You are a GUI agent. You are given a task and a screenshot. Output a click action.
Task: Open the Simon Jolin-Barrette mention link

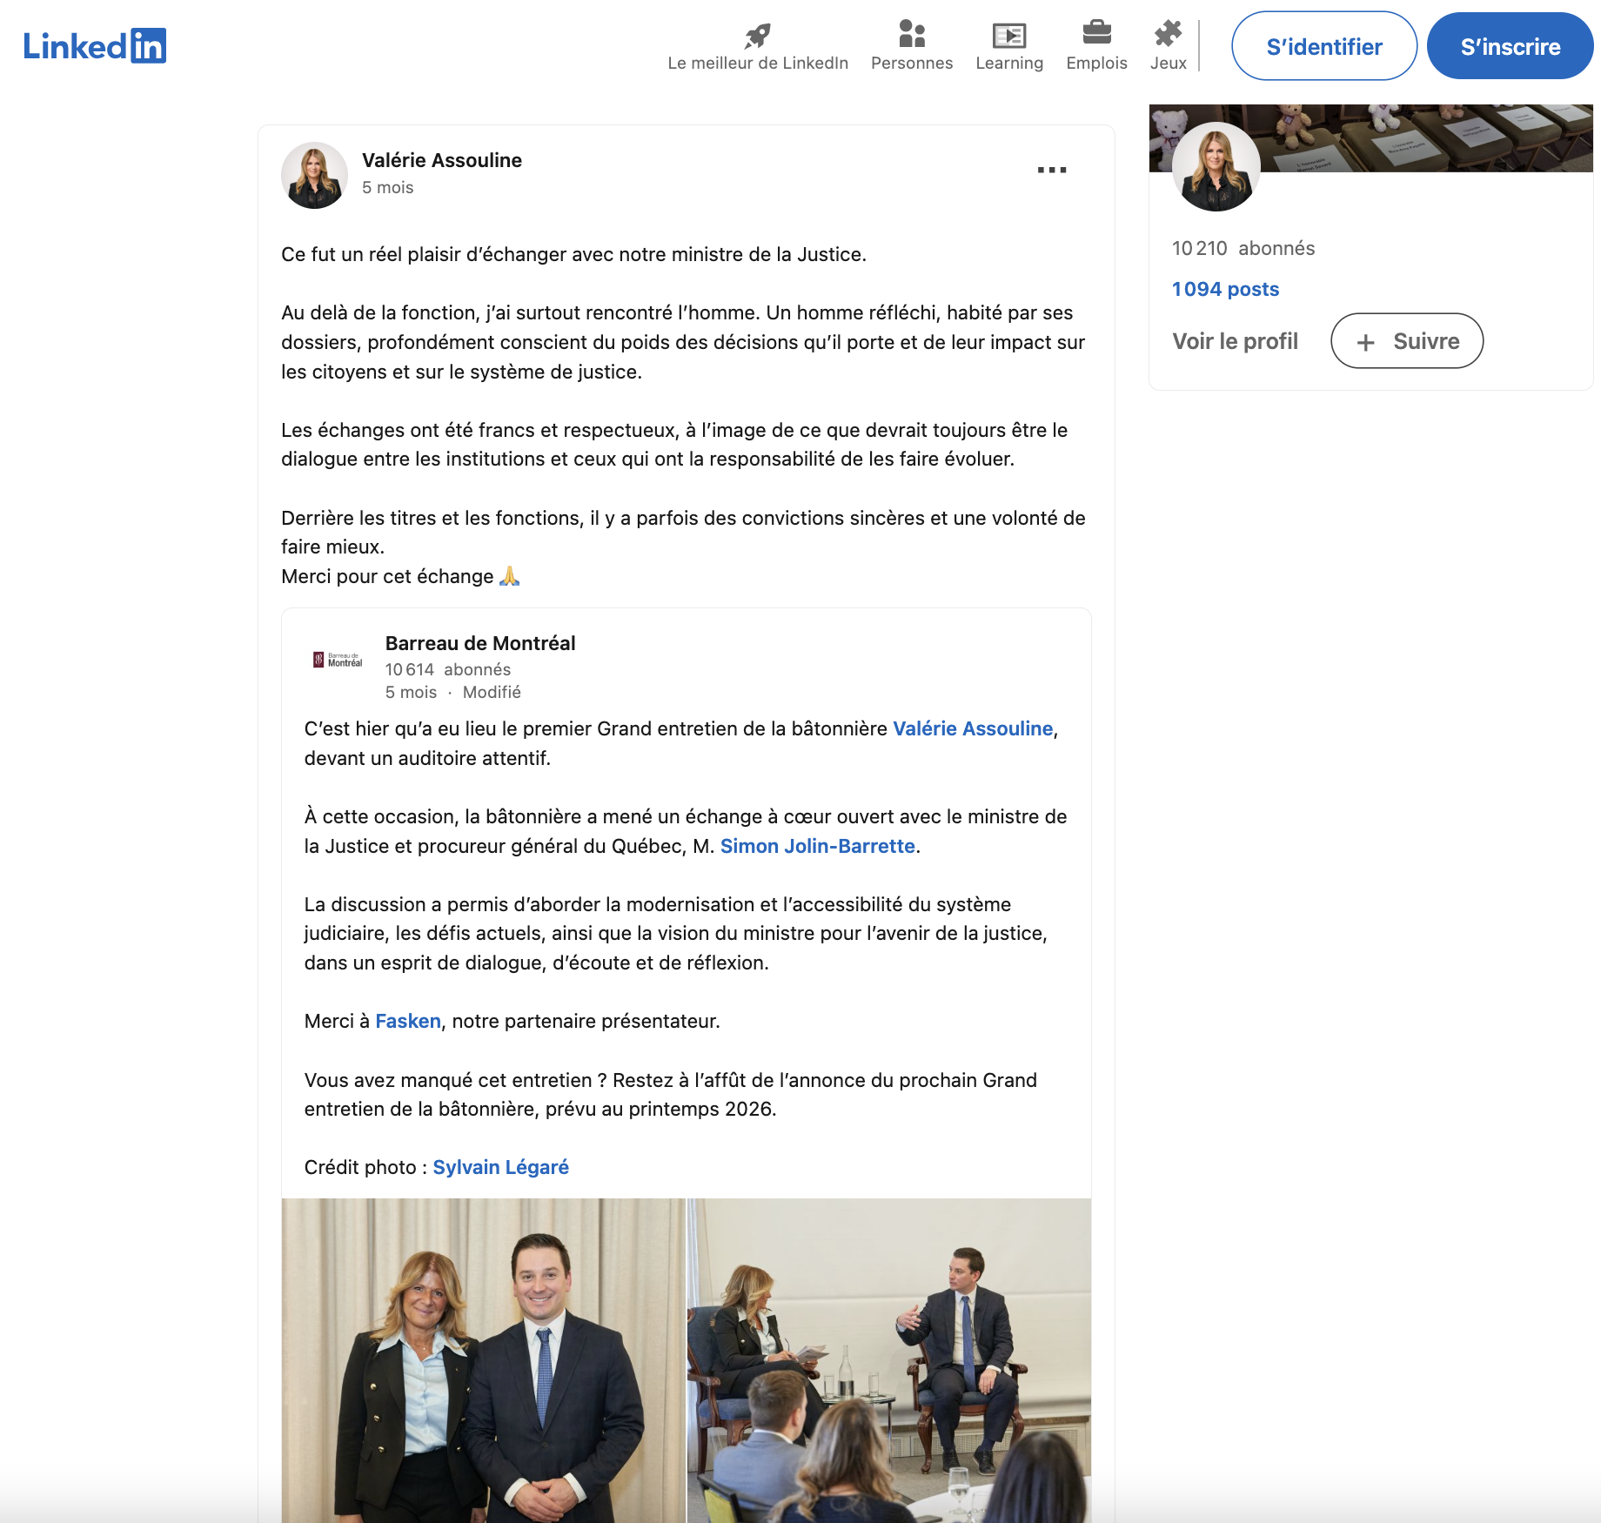pyautogui.click(x=818, y=846)
